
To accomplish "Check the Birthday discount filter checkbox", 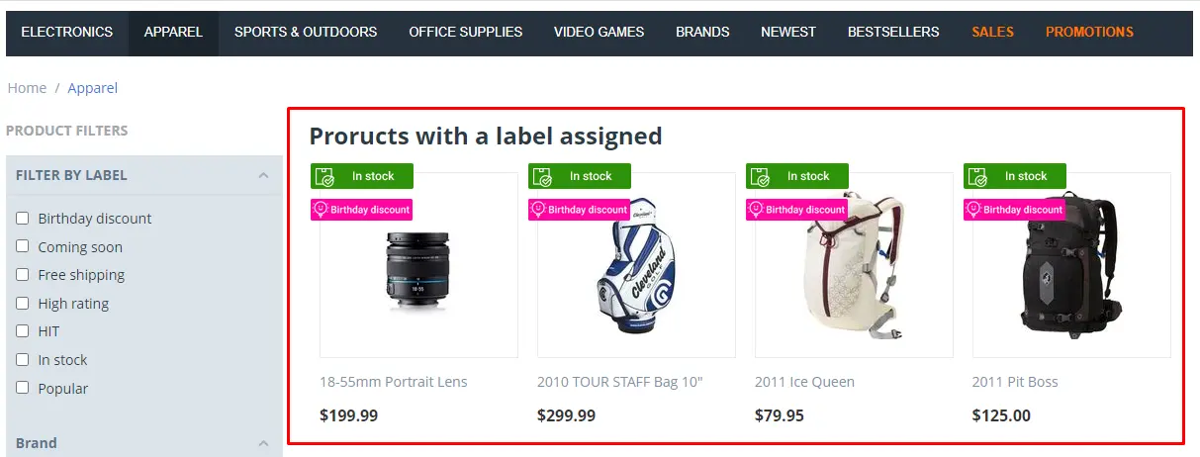I will (x=22, y=218).
